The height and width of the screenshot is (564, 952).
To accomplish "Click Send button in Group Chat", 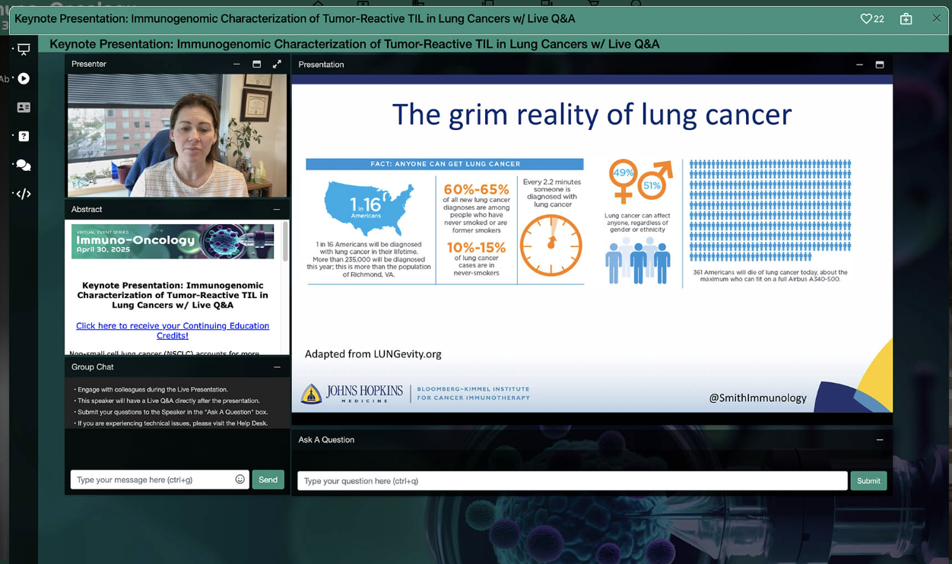I will pyautogui.click(x=268, y=480).
